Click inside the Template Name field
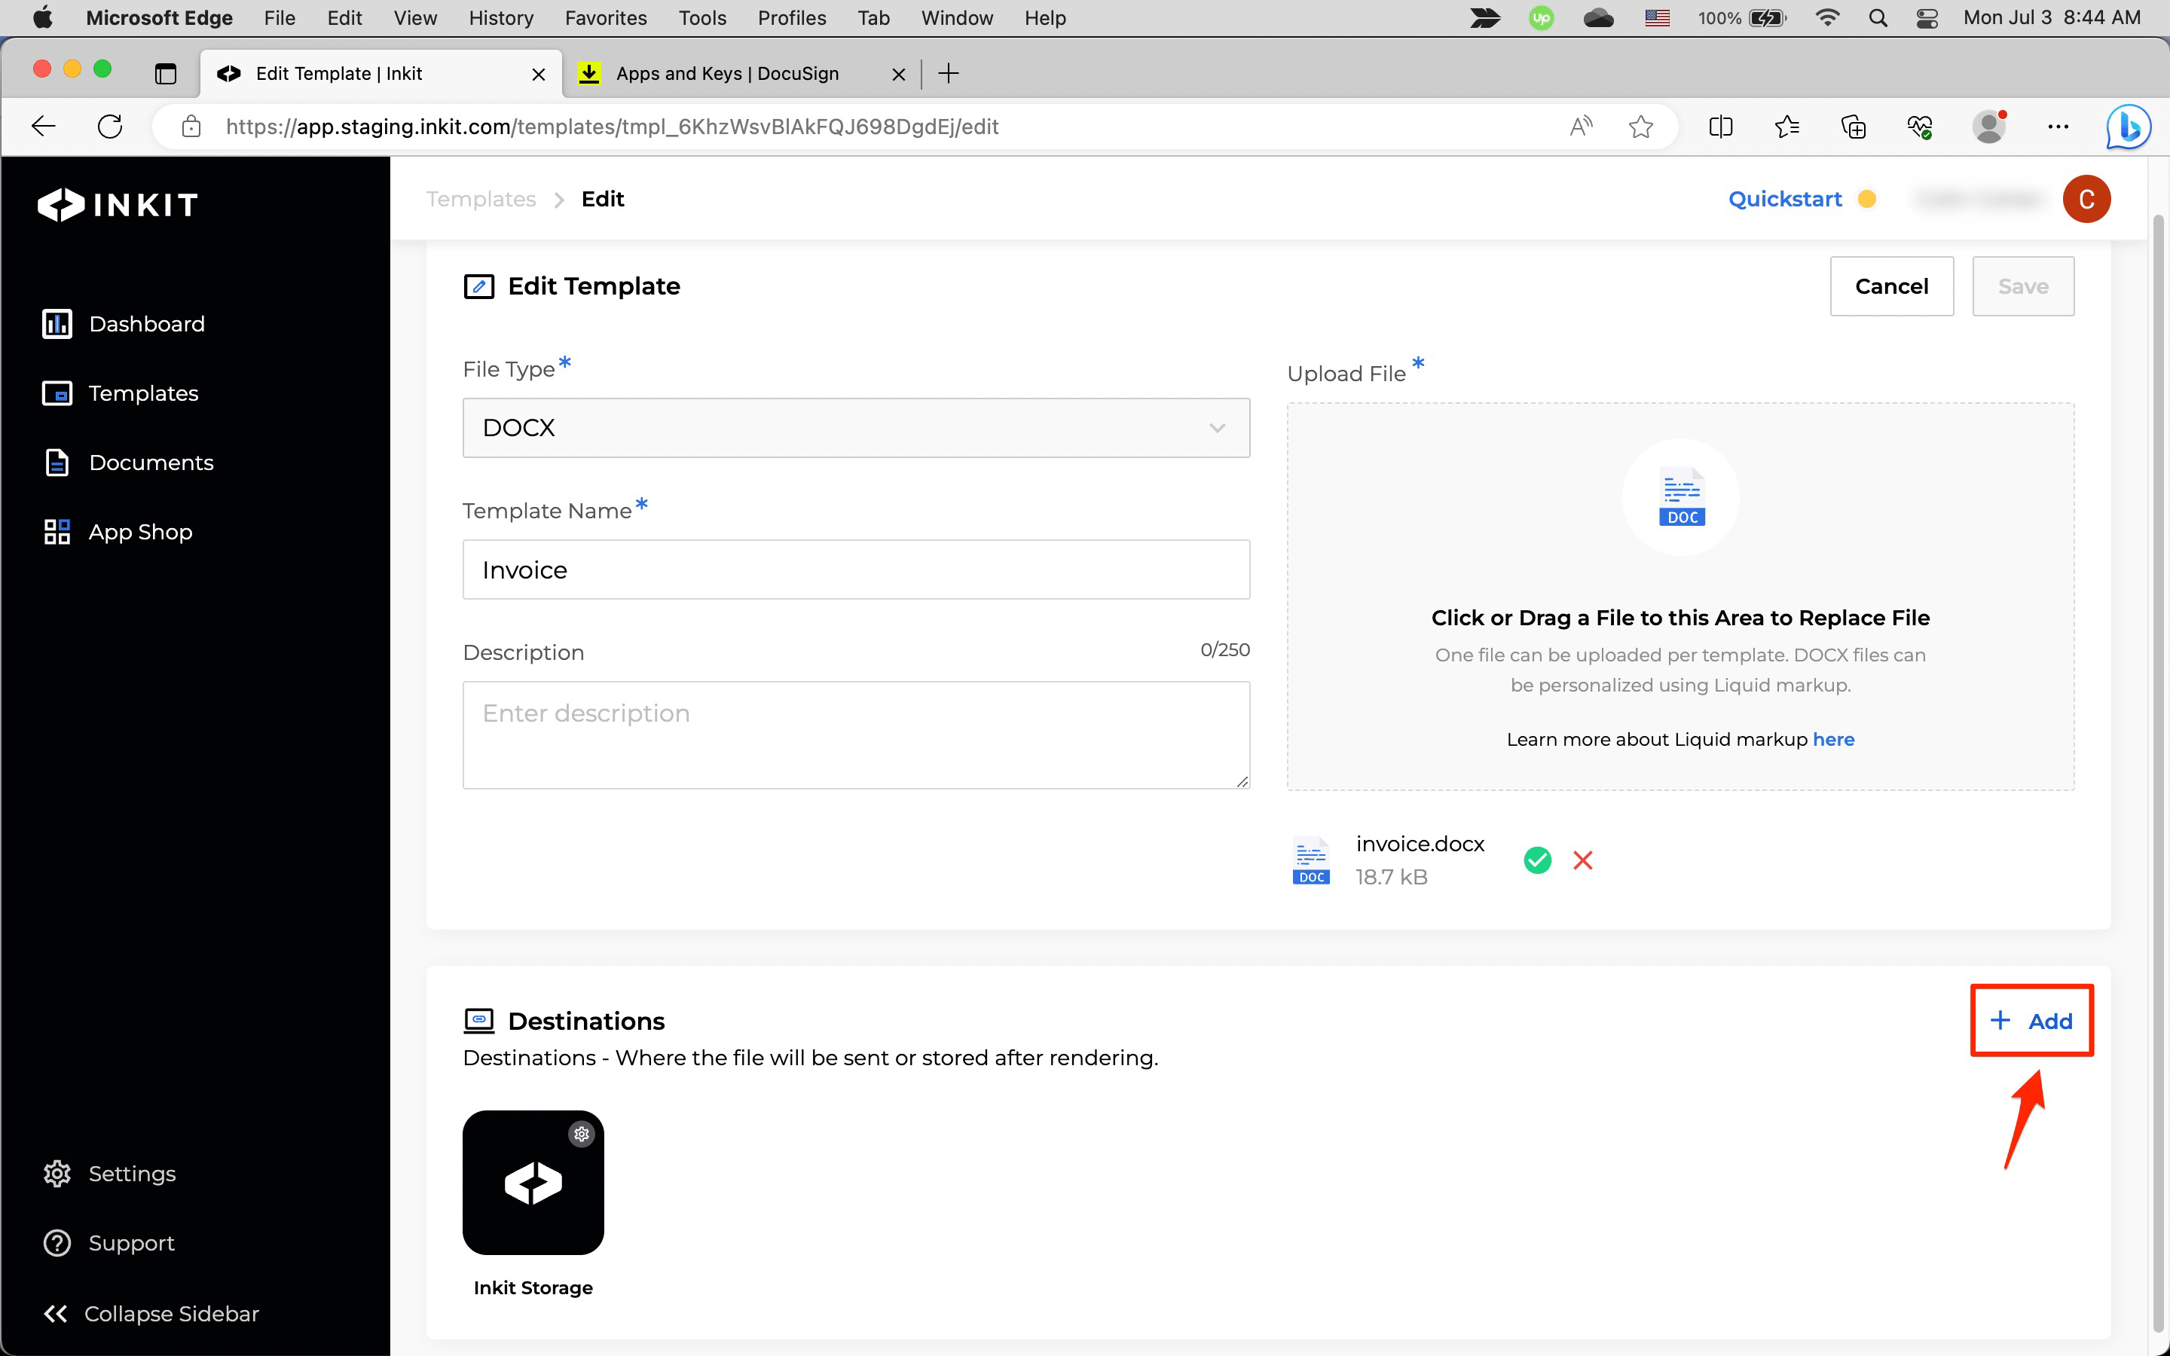Screen dimensions: 2170x1356 855,570
